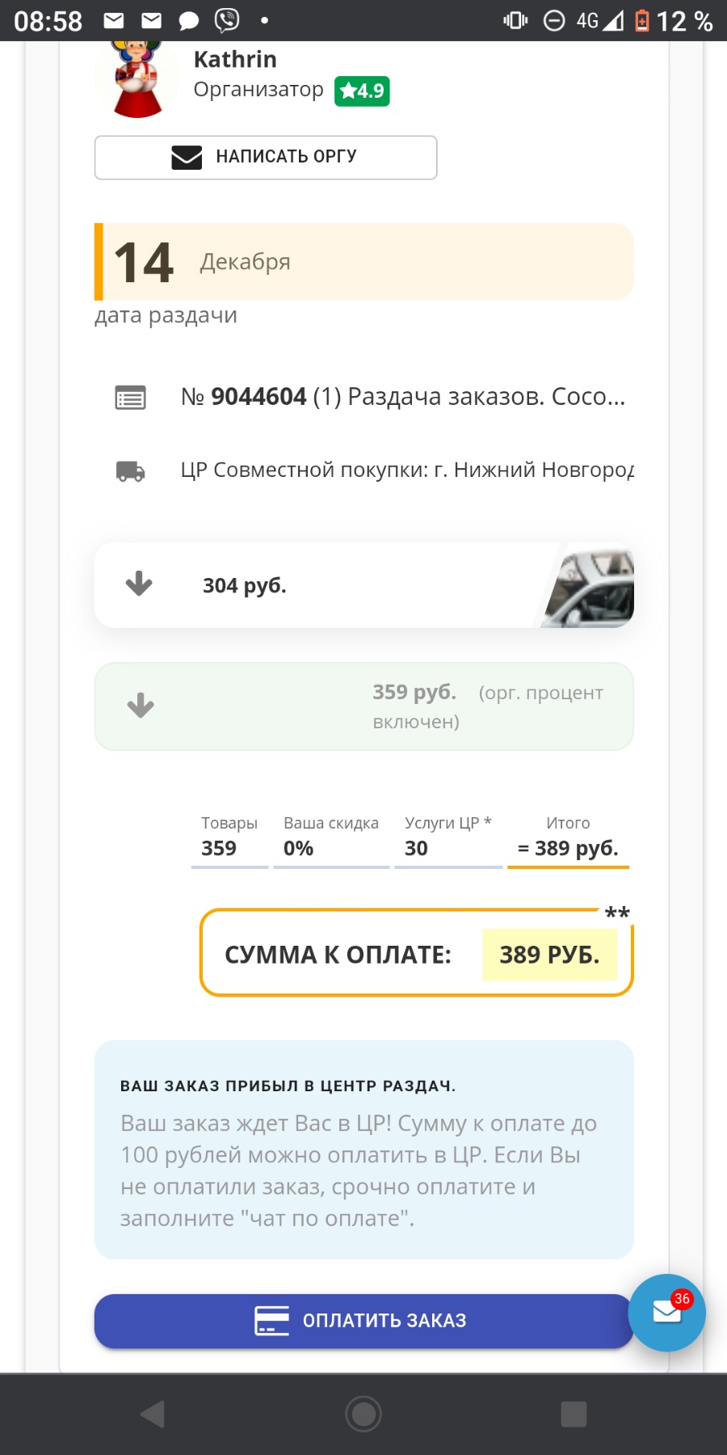Tap the list icon beside order number
Viewport: 727px width, 1455px height.
pos(130,398)
